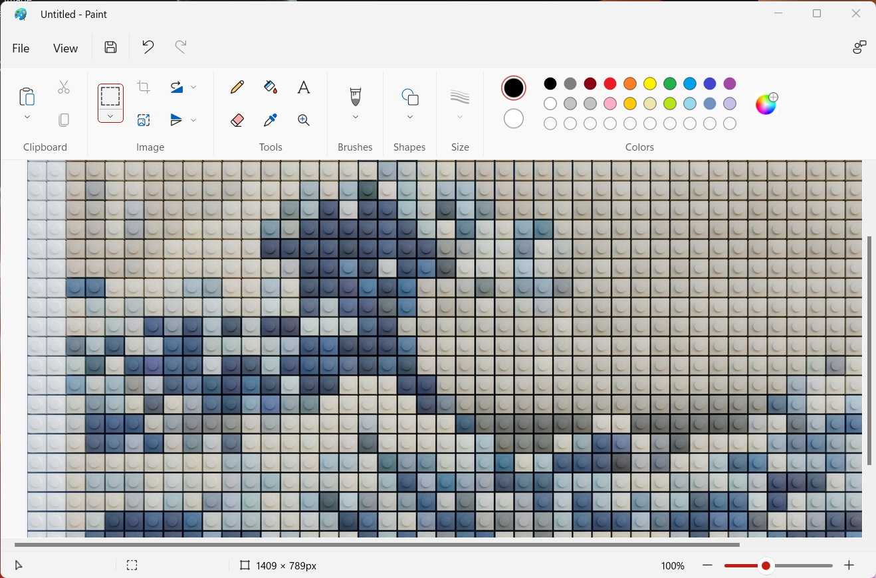Choose the red color swatch
876x578 pixels.
point(609,84)
